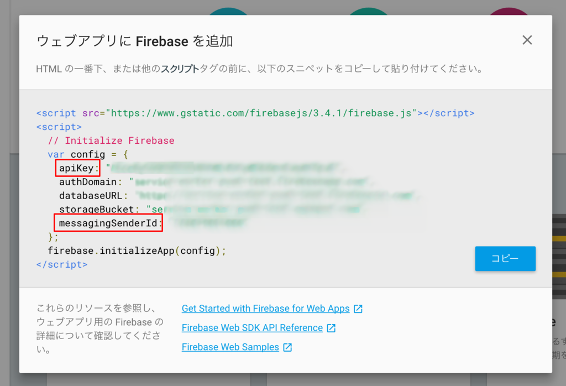Click external-link icon beside Firebase Web Samples
This screenshot has height=386, width=566.
point(287,347)
